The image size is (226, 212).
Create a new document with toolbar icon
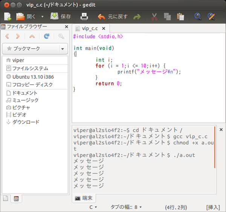point(8,17)
